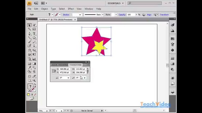Click the Opacity link in control bar

coord(122,15)
